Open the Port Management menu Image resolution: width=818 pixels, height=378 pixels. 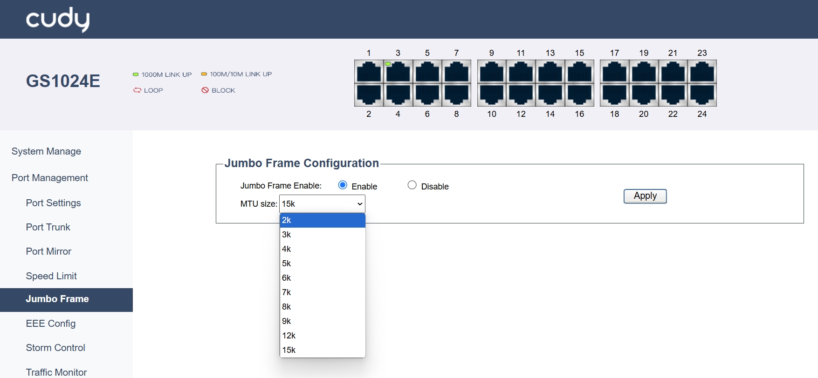pos(50,178)
